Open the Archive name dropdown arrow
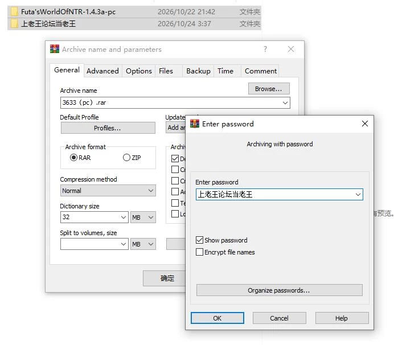 click(285, 103)
